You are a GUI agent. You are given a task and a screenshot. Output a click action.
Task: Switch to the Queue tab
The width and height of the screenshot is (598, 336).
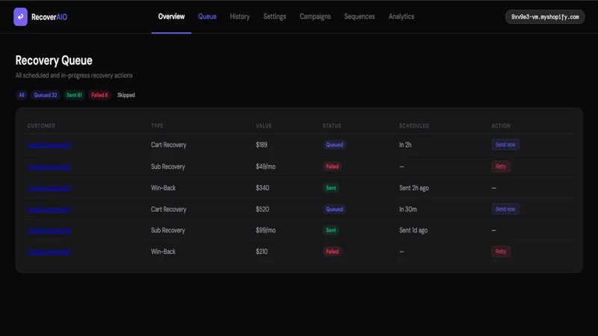click(207, 16)
